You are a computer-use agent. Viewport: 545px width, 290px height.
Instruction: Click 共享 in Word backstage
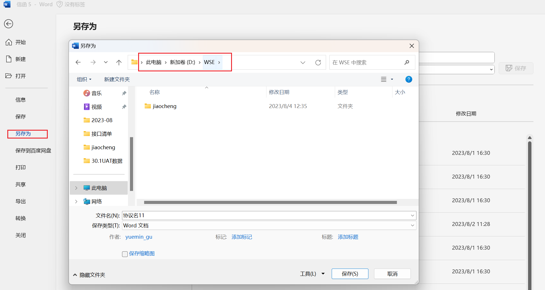click(x=21, y=184)
